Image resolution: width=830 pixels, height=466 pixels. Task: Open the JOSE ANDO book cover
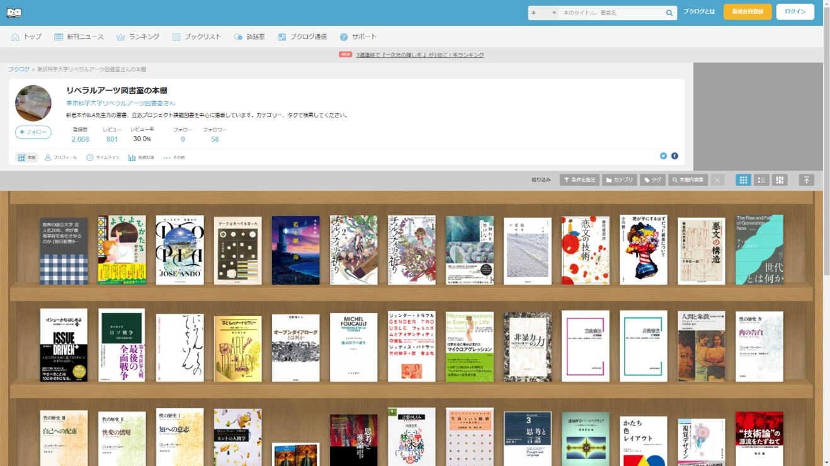click(x=179, y=250)
